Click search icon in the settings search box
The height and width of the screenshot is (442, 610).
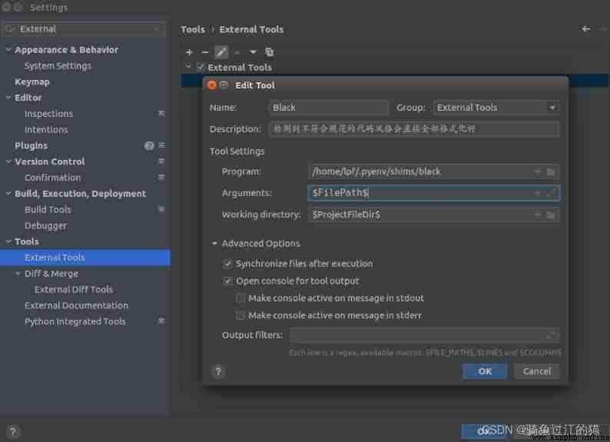coord(11,29)
